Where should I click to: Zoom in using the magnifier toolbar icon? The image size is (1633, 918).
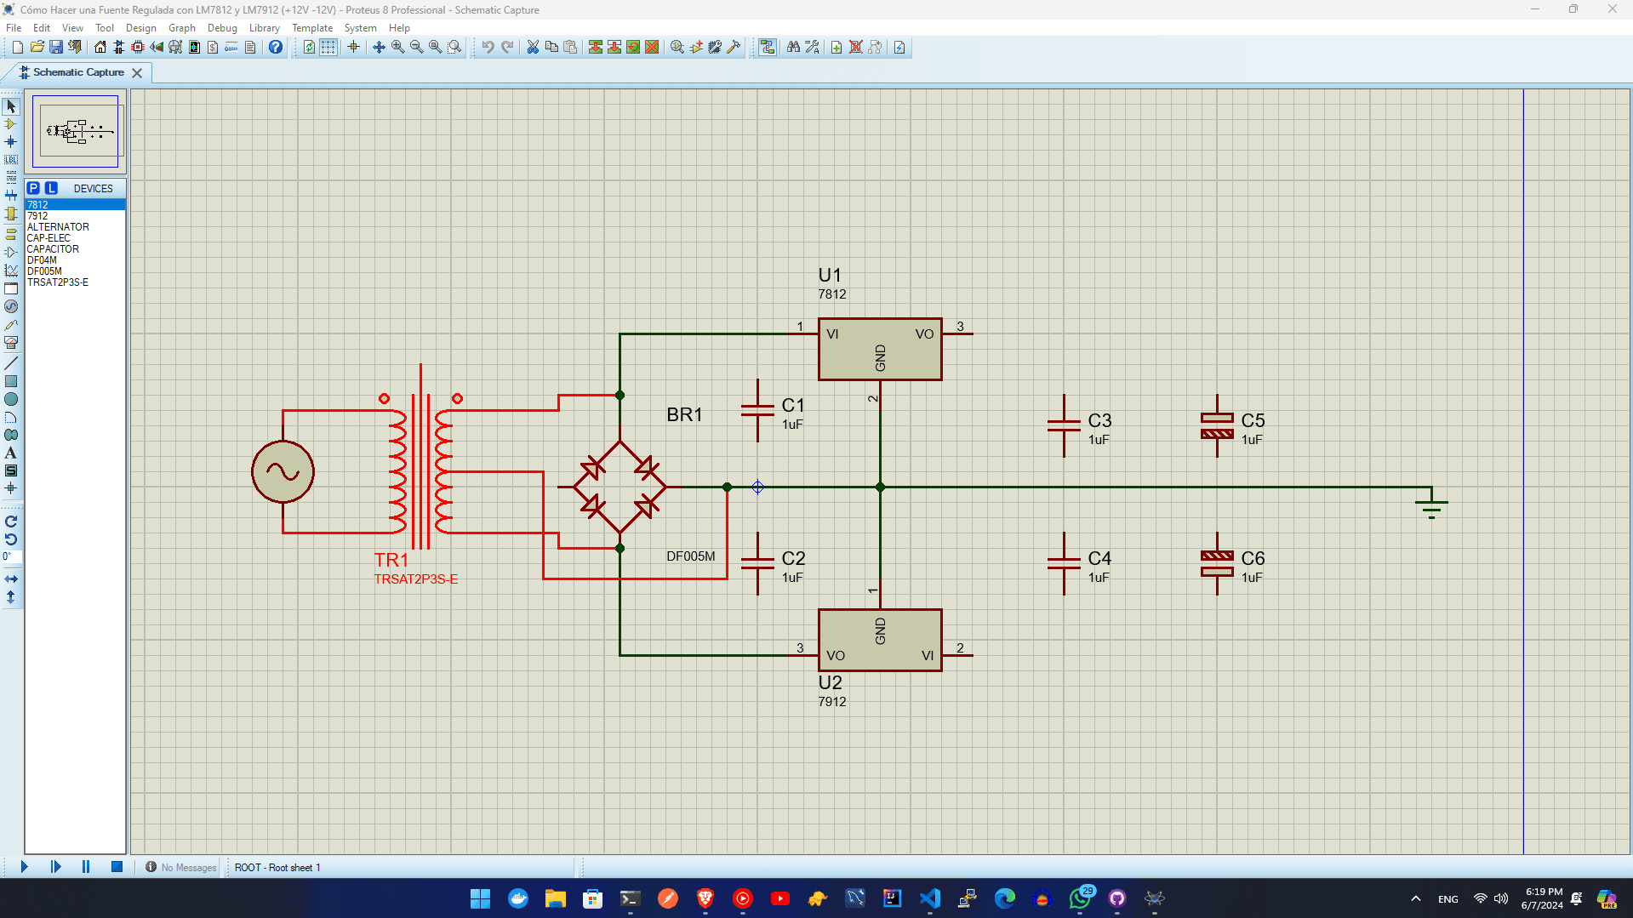click(x=397, y=48)
